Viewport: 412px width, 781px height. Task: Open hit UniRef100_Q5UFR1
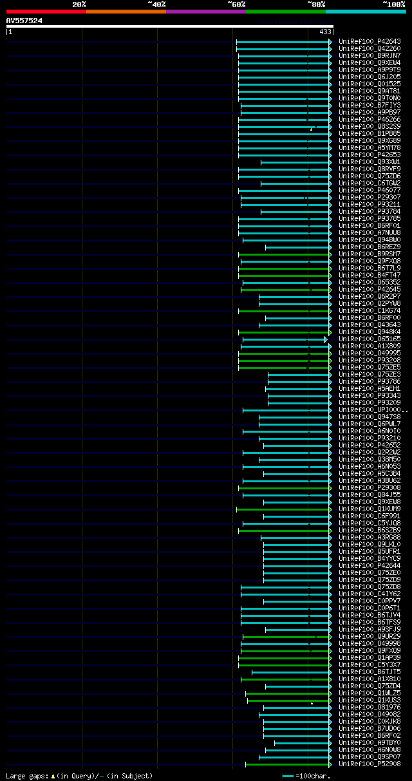pos(370,551)
